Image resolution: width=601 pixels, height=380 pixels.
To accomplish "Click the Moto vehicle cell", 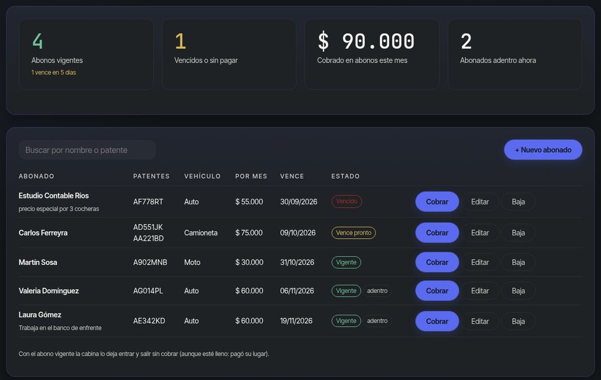I will 193,262.
